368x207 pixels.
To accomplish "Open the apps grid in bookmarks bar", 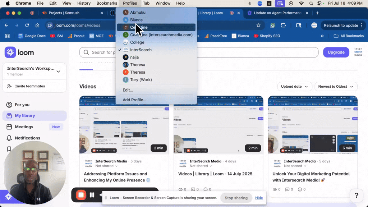I will (8, 36).
